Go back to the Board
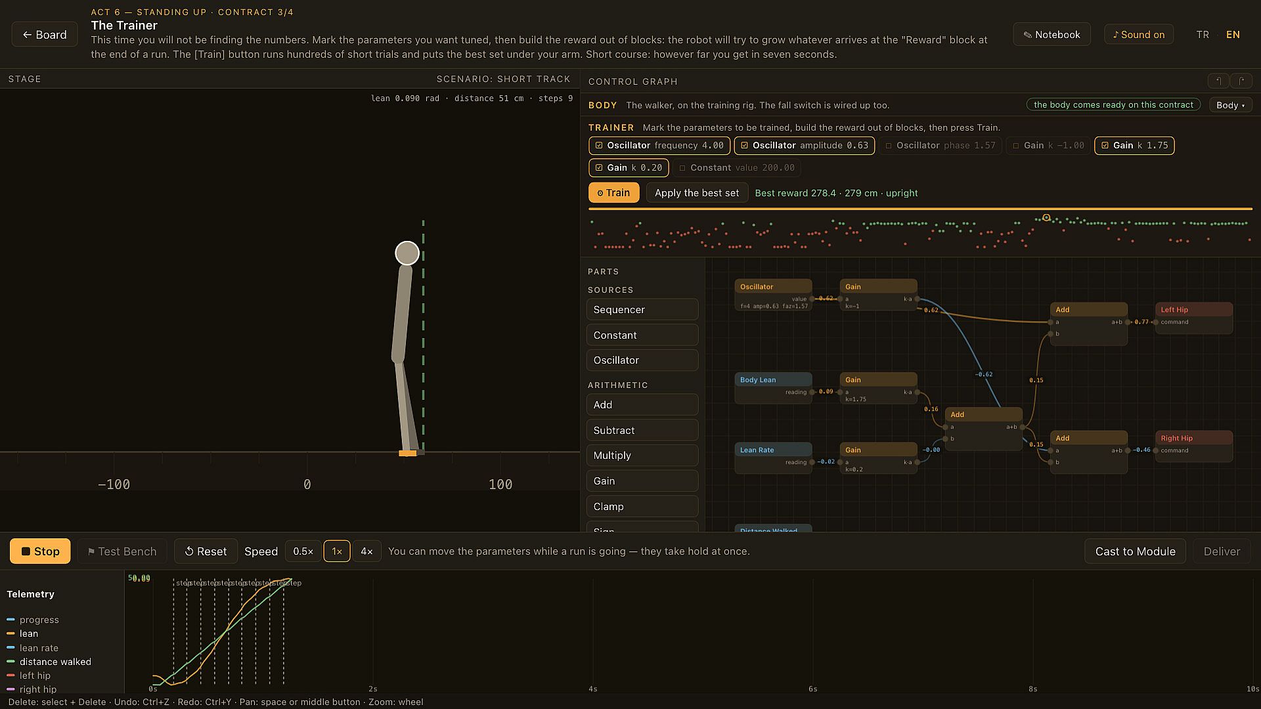1261x709 pixels. coord(45,35)
